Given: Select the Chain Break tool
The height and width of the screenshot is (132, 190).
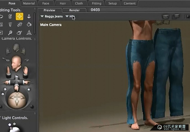Looking at the screenshot, I should point(20,25).
